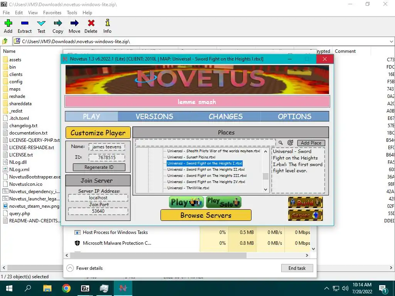The image size is (395, 296).
Task: Collapse Task Manager to fewer details
Action: (x=84, y=268)
